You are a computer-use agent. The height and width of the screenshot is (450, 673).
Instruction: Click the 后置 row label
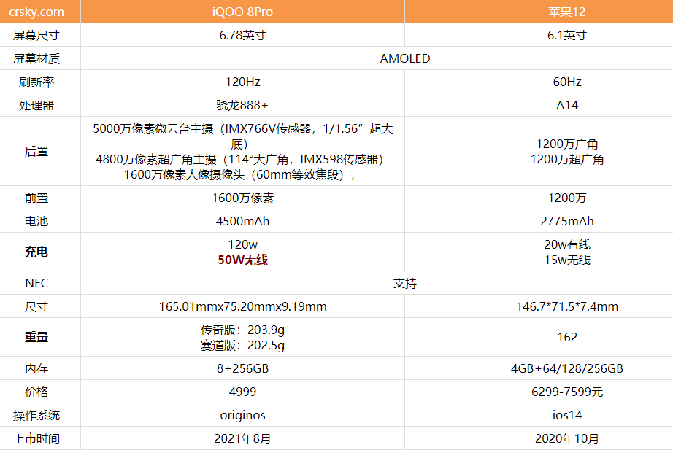(36, 152)
